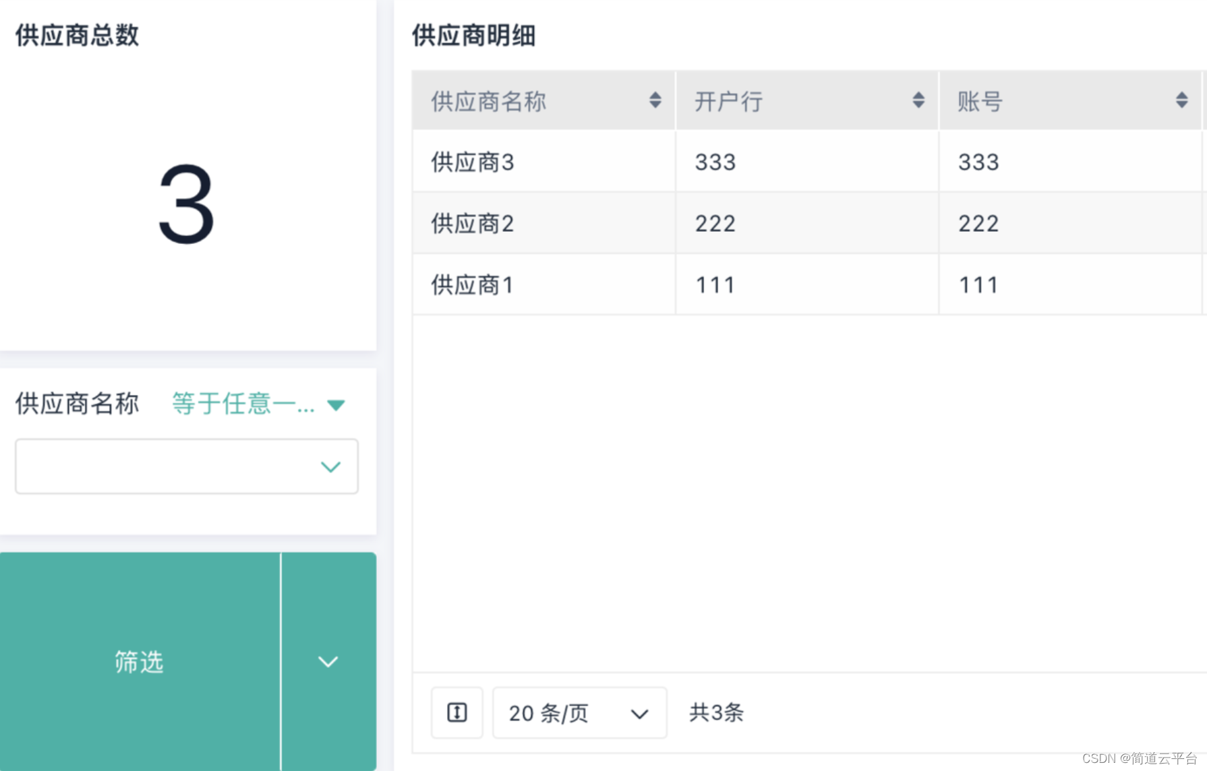
Task: Click 开户行 value 222
Action: tap(715, 223)
